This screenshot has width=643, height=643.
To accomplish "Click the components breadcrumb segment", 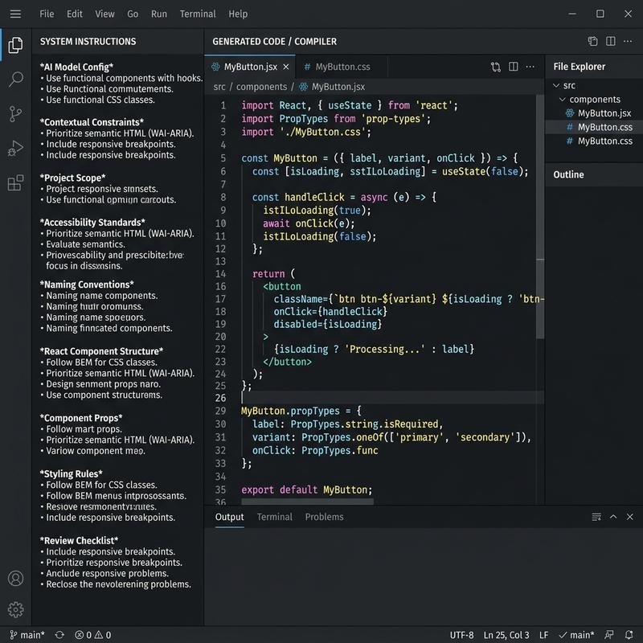I will point(262,87).
